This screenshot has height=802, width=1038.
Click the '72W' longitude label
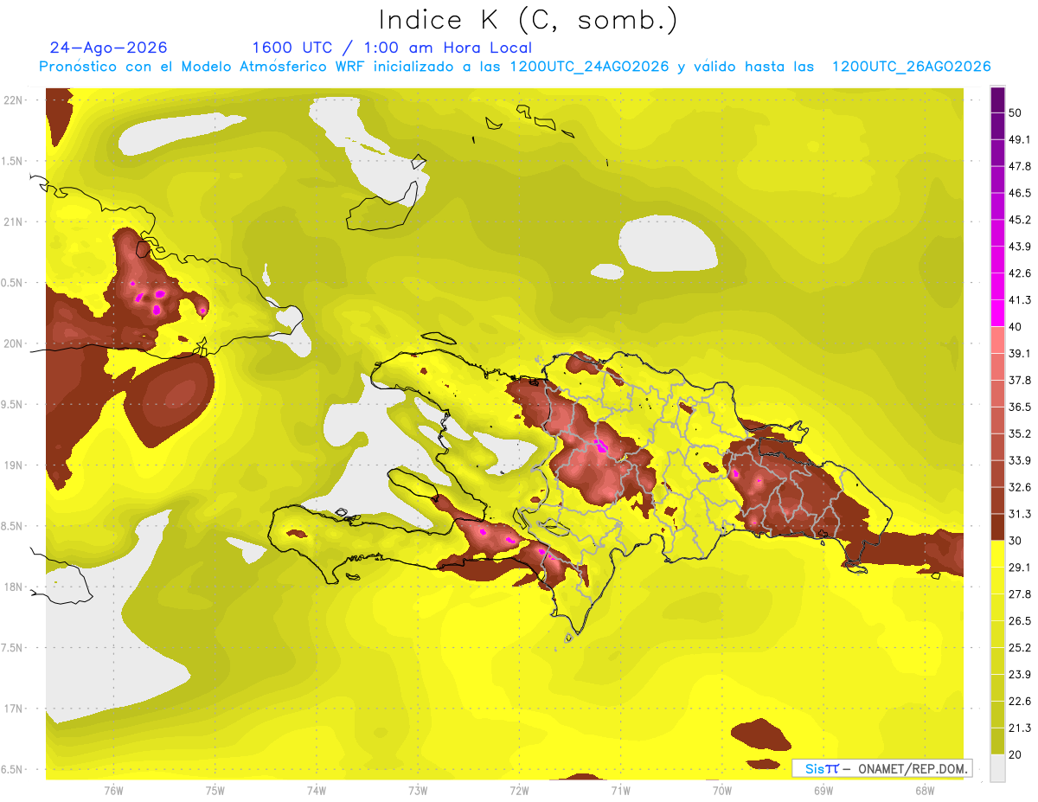click(519, 791)
